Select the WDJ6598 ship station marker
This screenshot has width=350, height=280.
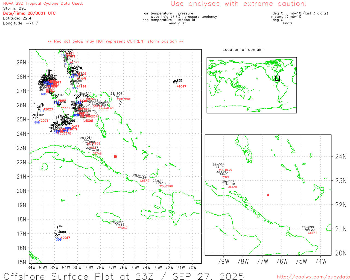click(x=158, y=182)
